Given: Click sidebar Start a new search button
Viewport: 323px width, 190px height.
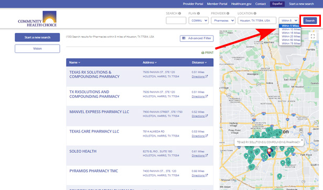Looking at the screenshot, I should 37,38.
